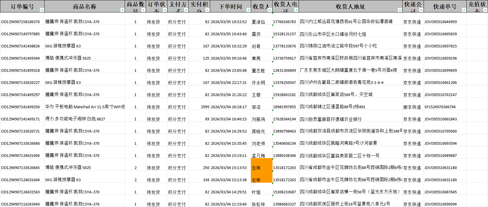Click address 四川成都锦江区通盈路88号2栋801
488x207 pixels.
[x=332, y=107]
